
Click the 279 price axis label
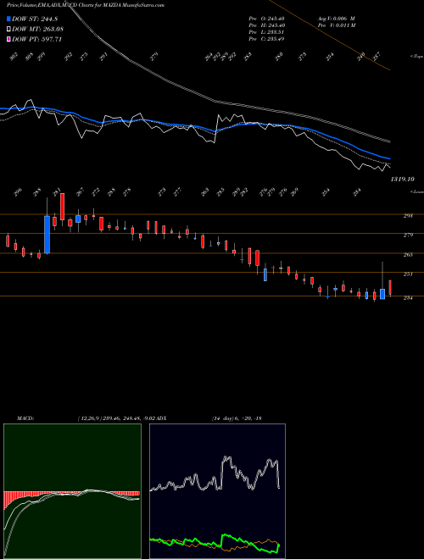point(409,235)
